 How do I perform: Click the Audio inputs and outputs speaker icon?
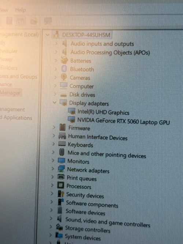click(x=65, y=44)
